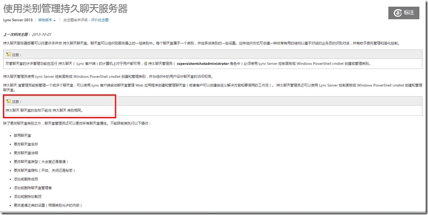This screenshot has height=215, width=428.
Task: Open the 评价此主题 rating link
Action: pyautogui.click(x=100, y=20)
